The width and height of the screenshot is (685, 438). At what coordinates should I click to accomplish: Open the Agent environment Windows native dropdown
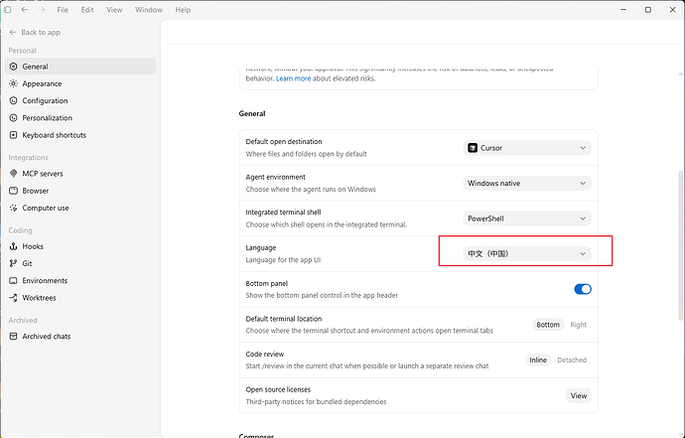click(527, 183)
